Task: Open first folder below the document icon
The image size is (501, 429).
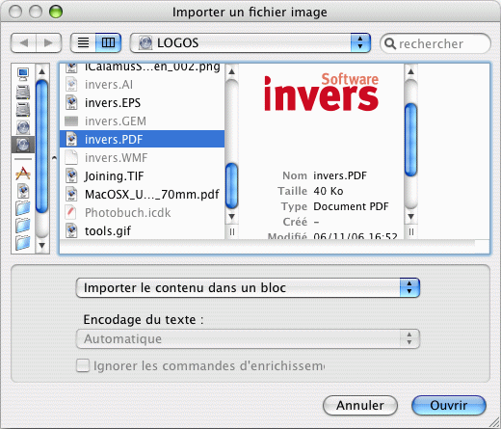Action: [x=23, y=208]
